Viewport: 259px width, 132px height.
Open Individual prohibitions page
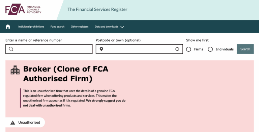(x=31, y=27)
